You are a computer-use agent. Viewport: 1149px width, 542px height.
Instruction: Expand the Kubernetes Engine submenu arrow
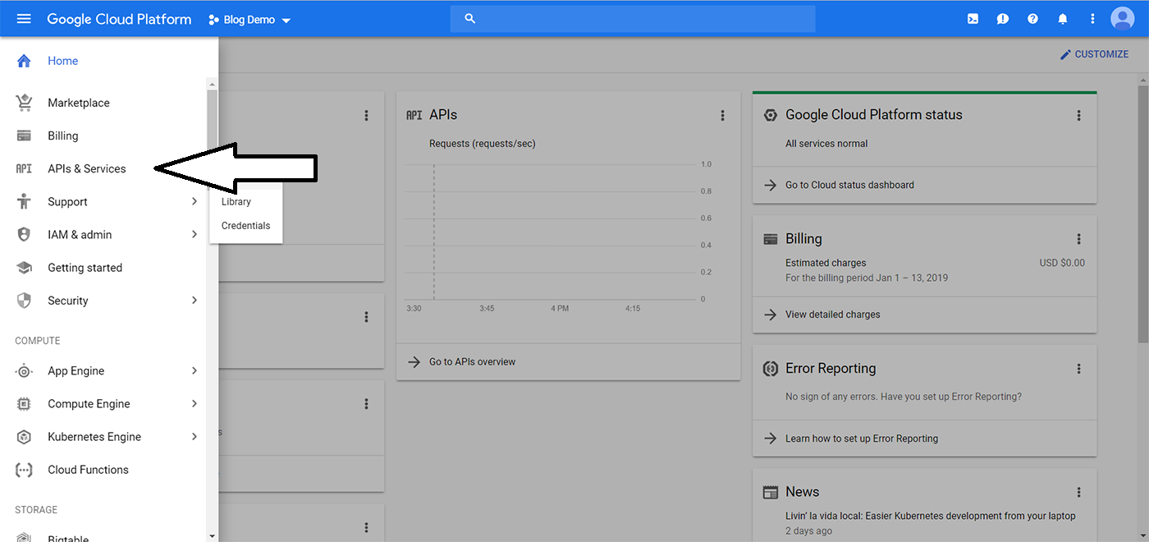pyautogui.click(x=195, y=437)
